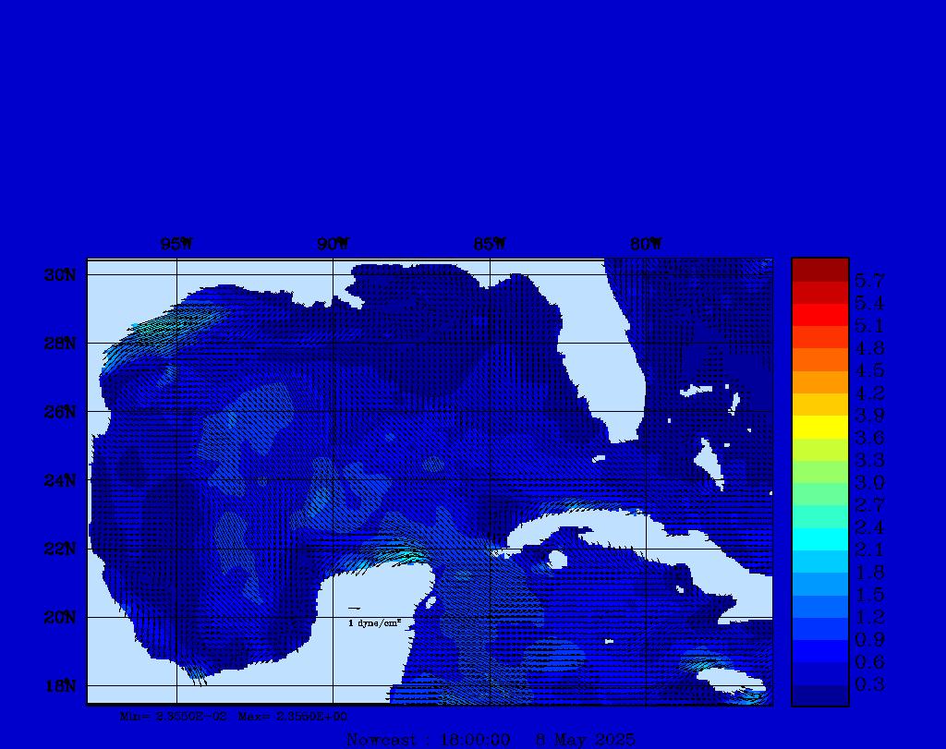Click the 90W longitude label
Screen dimensions: 946x749
point(333,245)
